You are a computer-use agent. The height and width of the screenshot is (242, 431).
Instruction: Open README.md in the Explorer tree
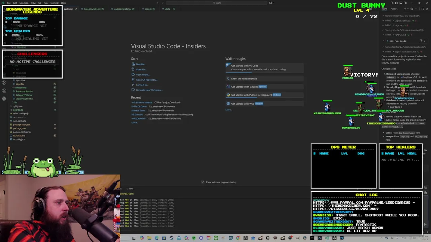[x=19, y=136]
